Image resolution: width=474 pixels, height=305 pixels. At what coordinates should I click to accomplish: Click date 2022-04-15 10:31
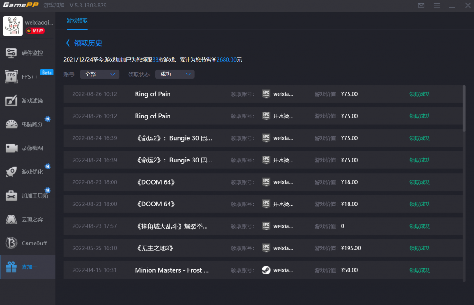point(94,270)
